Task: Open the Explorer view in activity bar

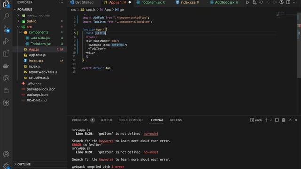Action: 6,4
